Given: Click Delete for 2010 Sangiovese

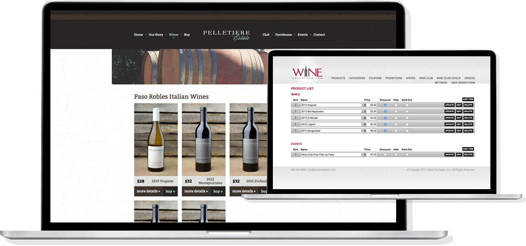Looking at the screenshot, I should (x=468, y=131).
